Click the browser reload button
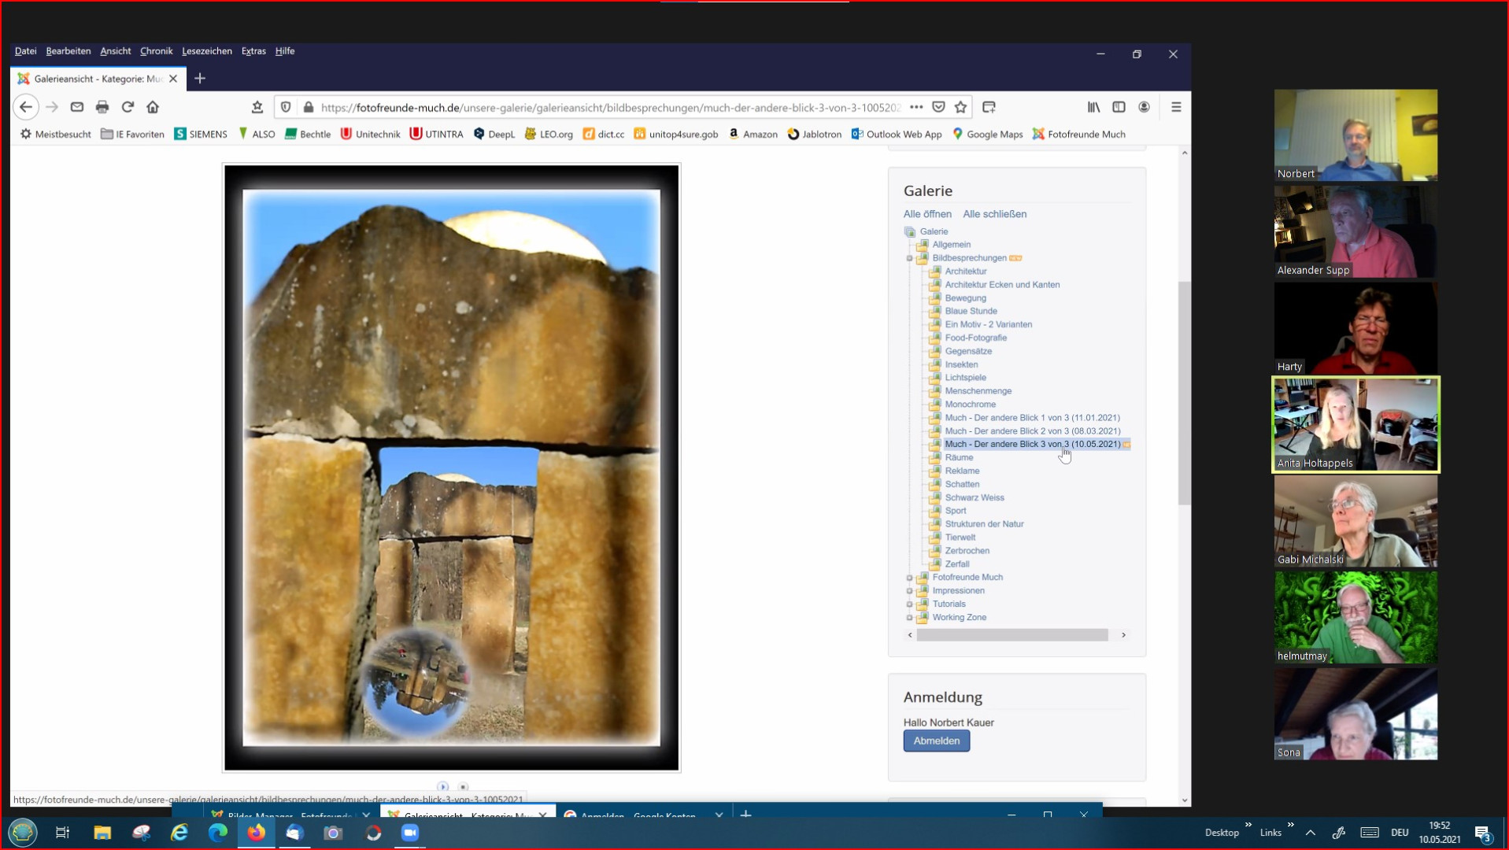The width and height of the screenshot is (1509, 850). [128, 107]
